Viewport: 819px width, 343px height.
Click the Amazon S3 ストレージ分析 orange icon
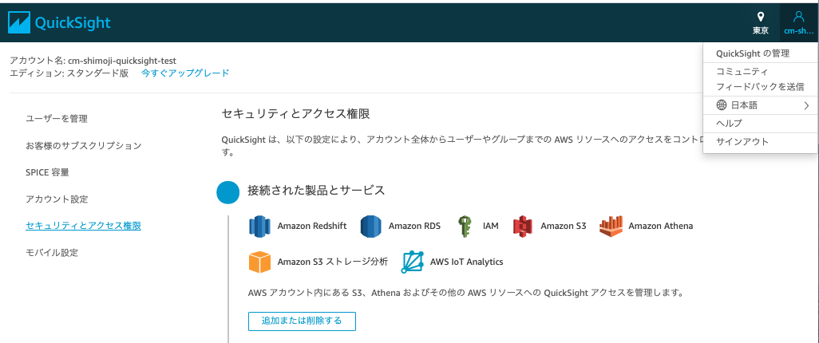[x=259, y=262]
